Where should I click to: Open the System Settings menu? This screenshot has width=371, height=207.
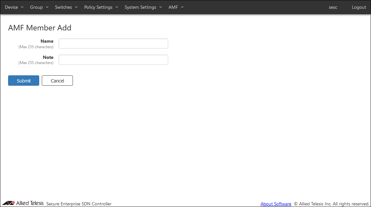coord(140,7)
